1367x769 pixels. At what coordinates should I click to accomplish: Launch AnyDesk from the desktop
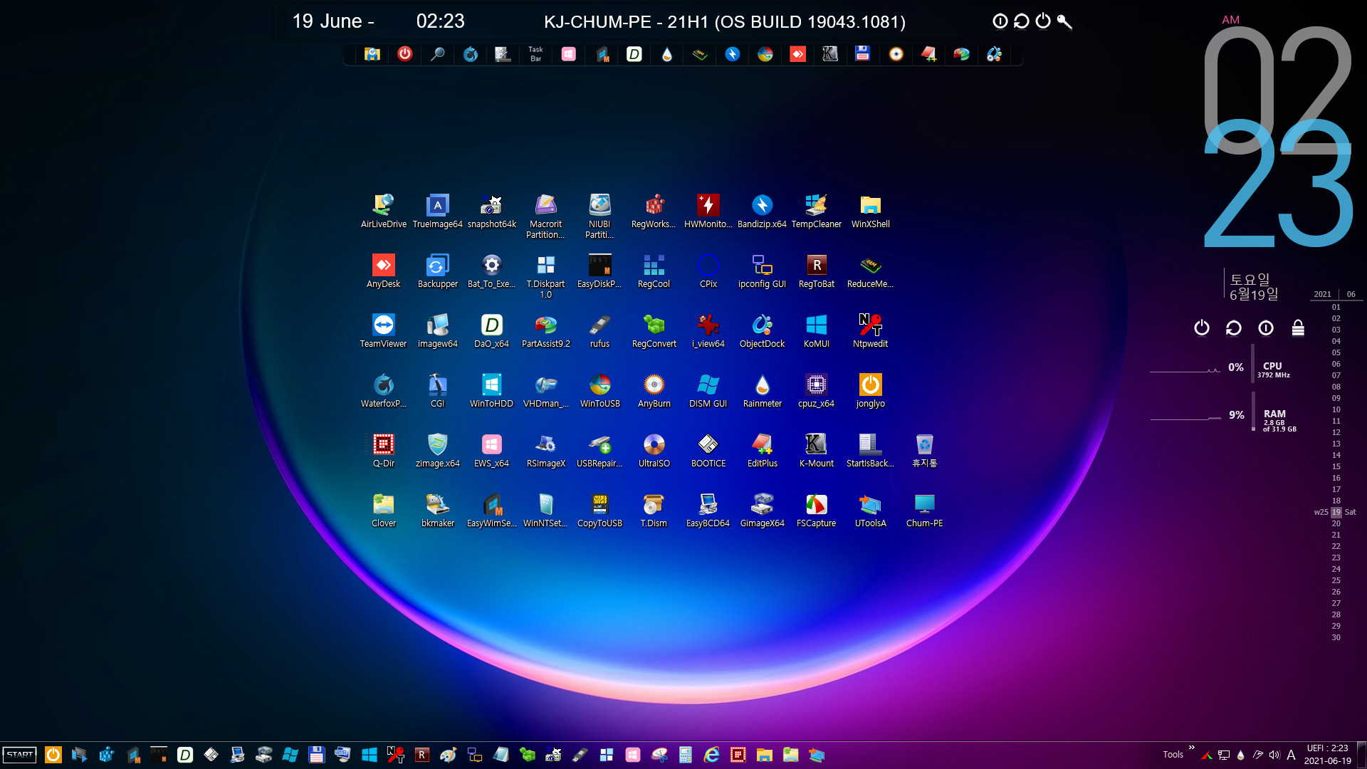click(383, 271)
